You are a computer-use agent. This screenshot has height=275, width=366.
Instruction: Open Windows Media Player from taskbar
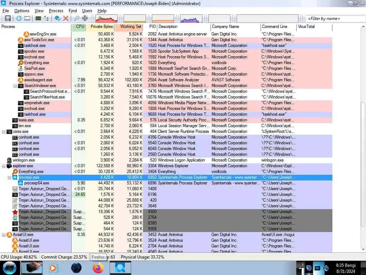point(53,268)
